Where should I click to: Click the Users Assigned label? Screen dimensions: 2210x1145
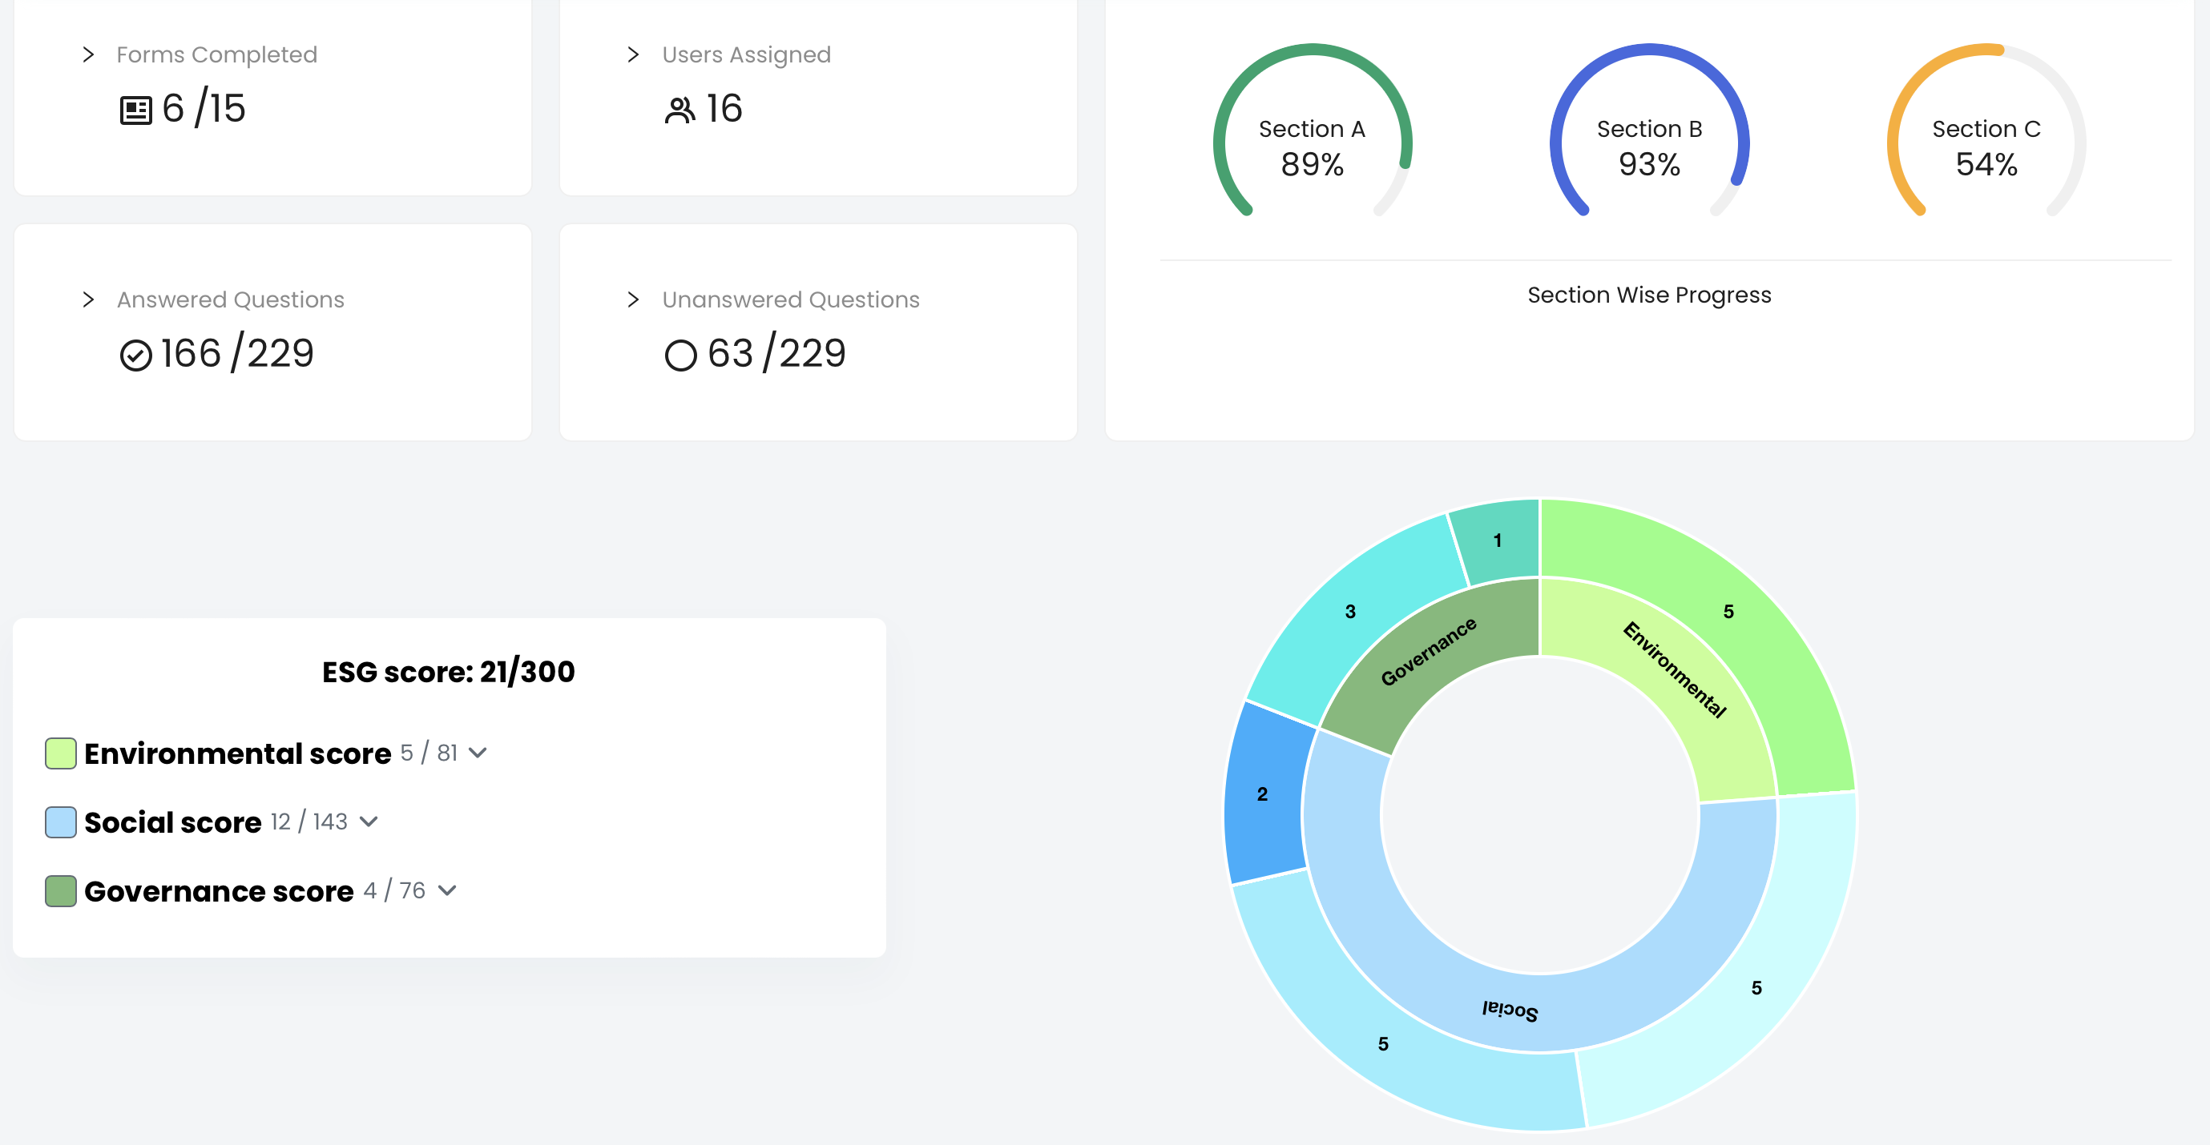[746, 55]
